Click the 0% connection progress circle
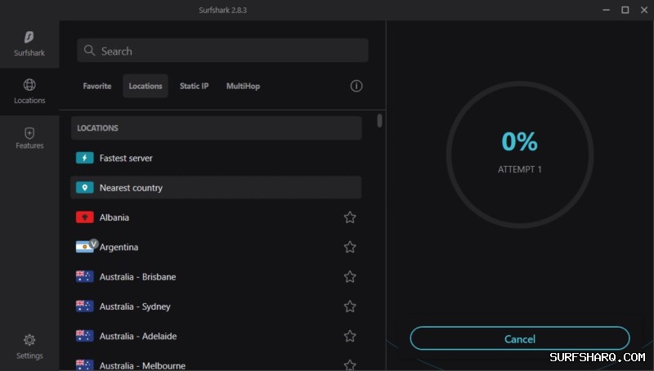The width and height of the screenshot is (654, 371). [520, 154]
